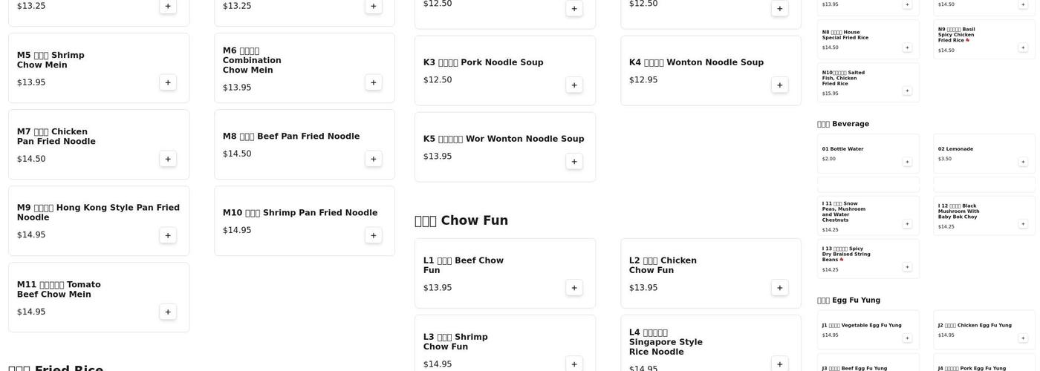Add K4 Wonton Noodle Soup
This screenshot has height=371, width=1040.
point(780,85)
